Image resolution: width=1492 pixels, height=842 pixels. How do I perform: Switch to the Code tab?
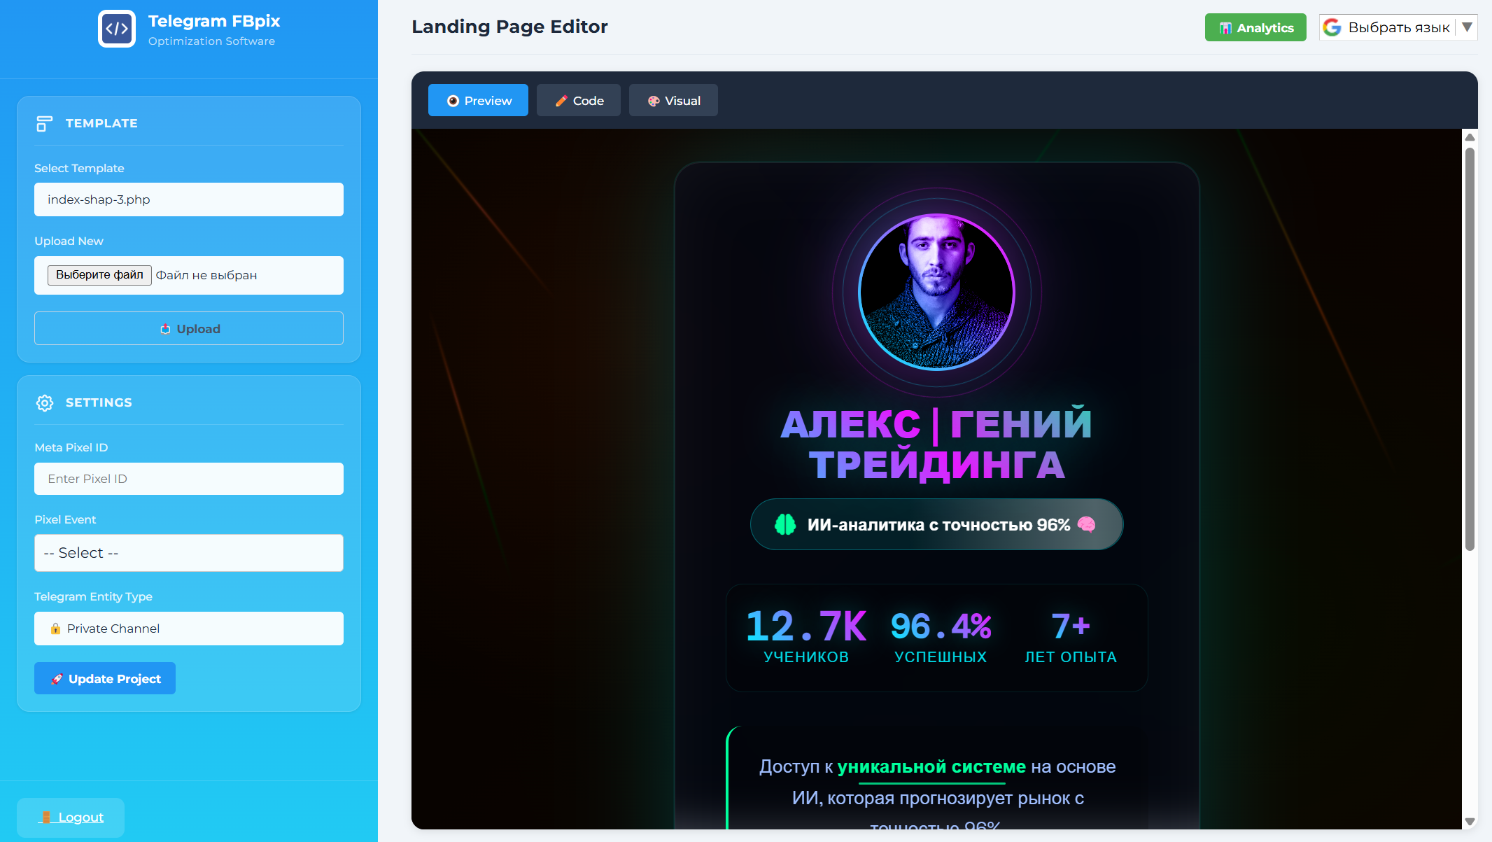click(x=578, y=100)
